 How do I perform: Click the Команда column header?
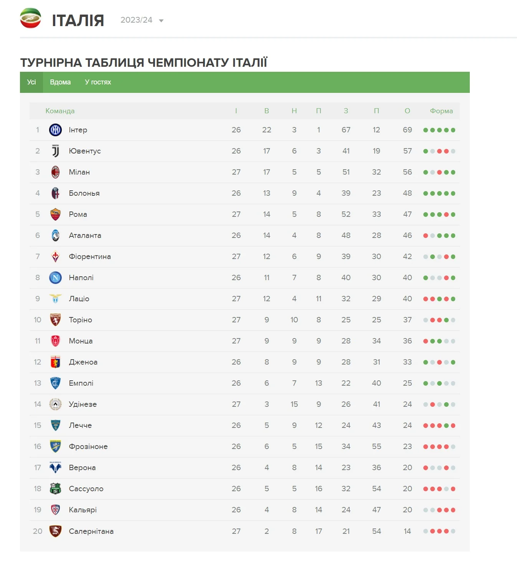[x=60, y=111]
